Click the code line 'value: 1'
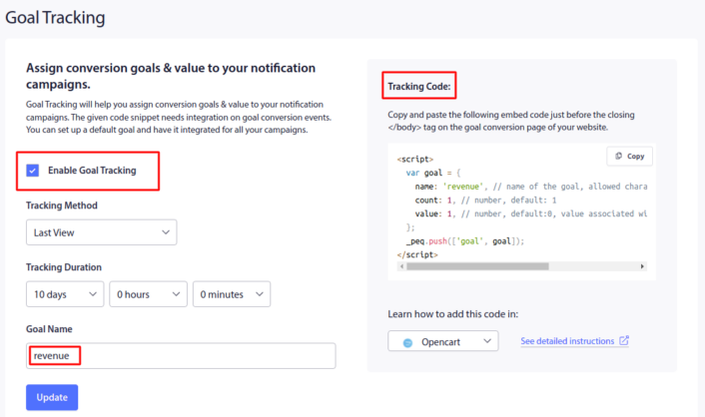 531,213
